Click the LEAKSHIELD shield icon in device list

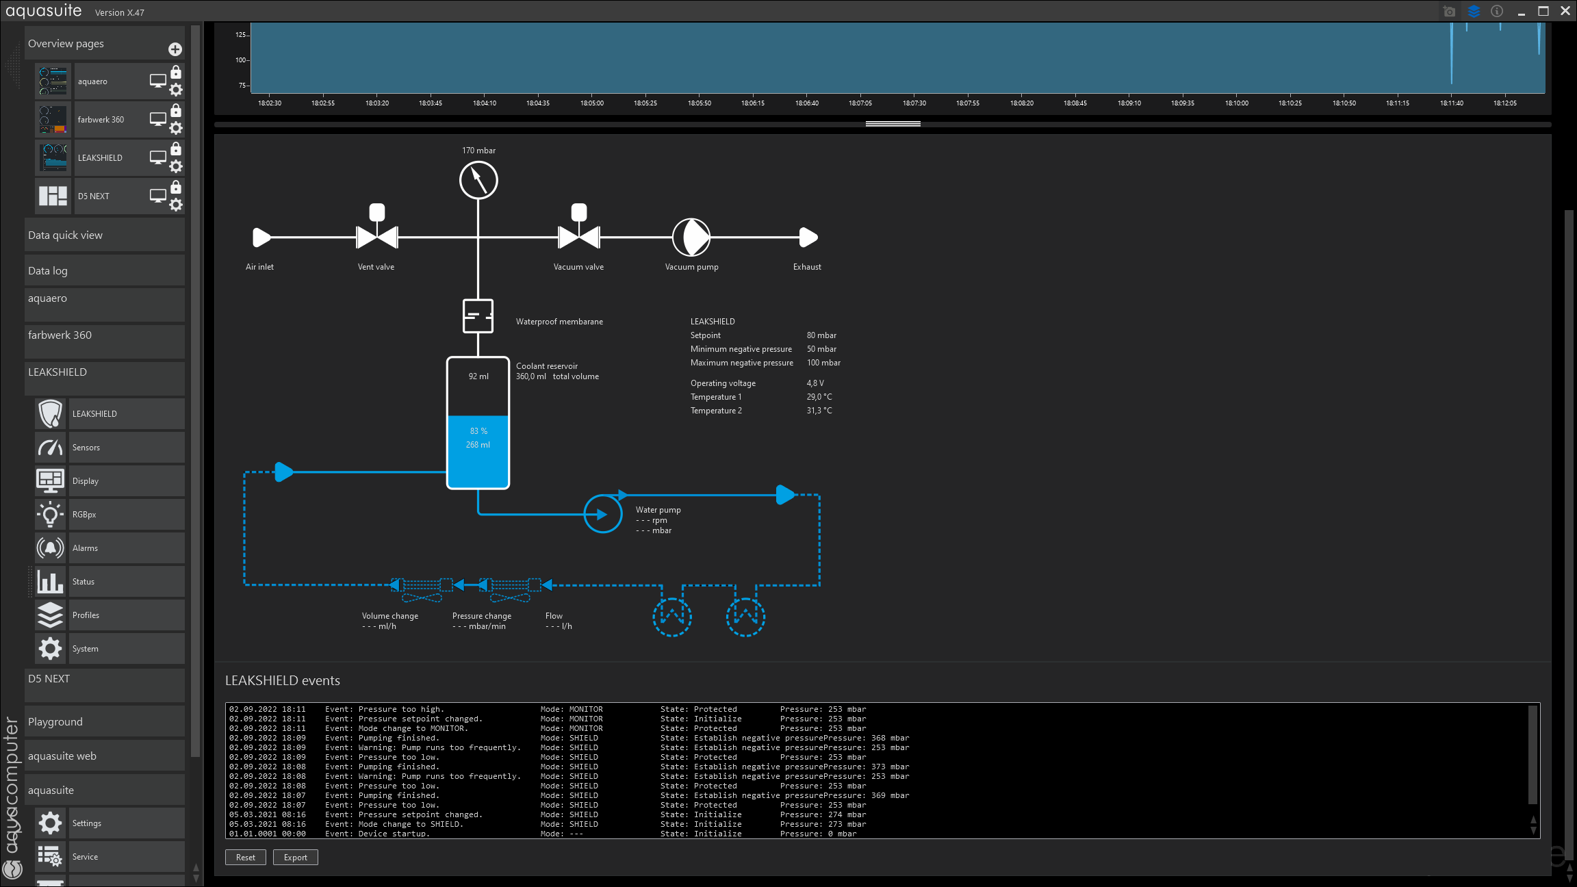coord(51,414)
